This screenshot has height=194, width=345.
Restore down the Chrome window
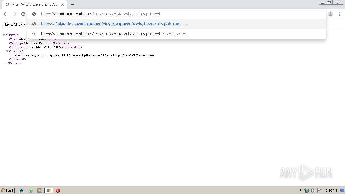(x=329, y=2)
